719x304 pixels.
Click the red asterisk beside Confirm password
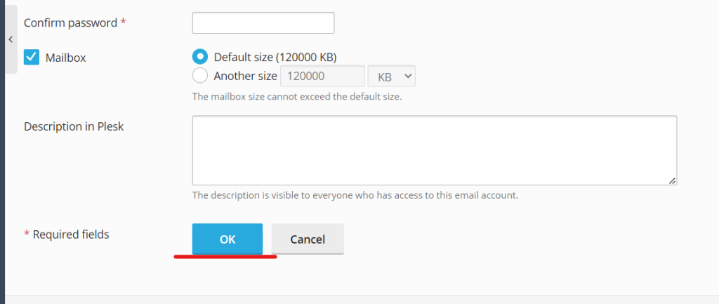[x=124, y=22]
